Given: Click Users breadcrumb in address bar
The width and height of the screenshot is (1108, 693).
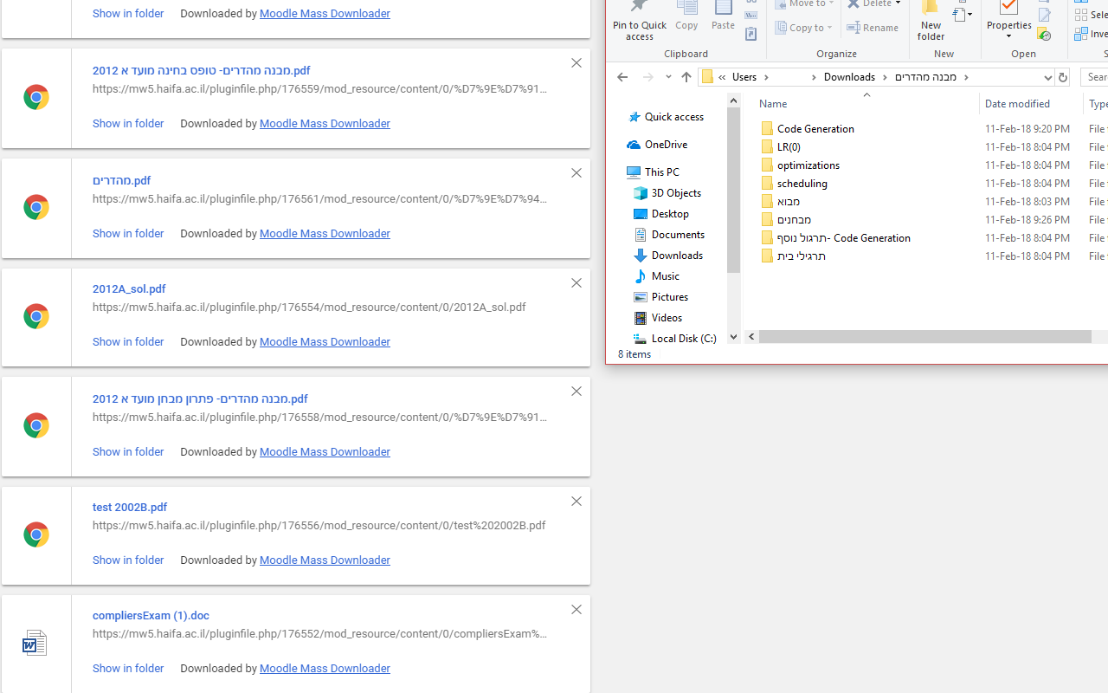Looking at the screenshot, I should click(x=744, y=77).
